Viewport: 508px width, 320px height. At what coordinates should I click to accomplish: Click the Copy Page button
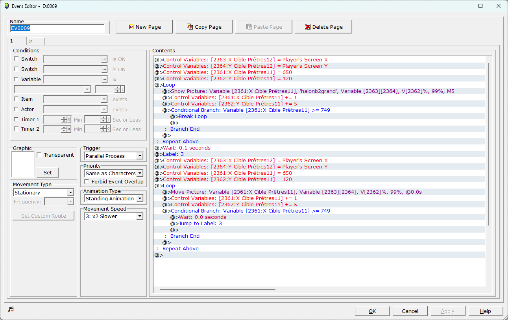(204, 27)
